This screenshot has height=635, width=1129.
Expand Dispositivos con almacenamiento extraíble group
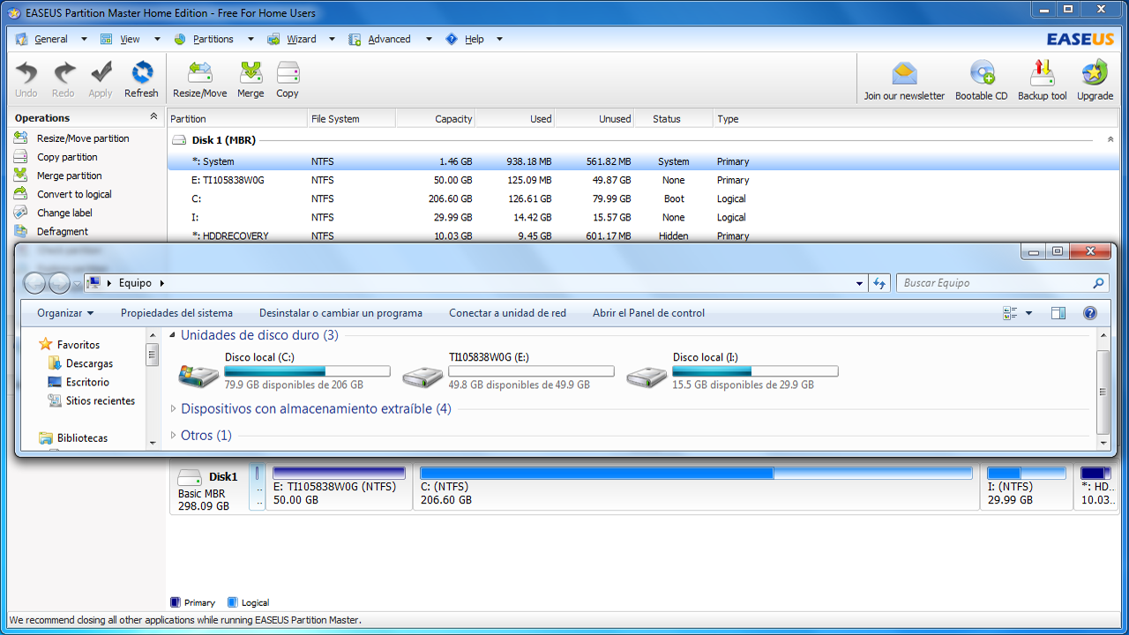[173, 409]
